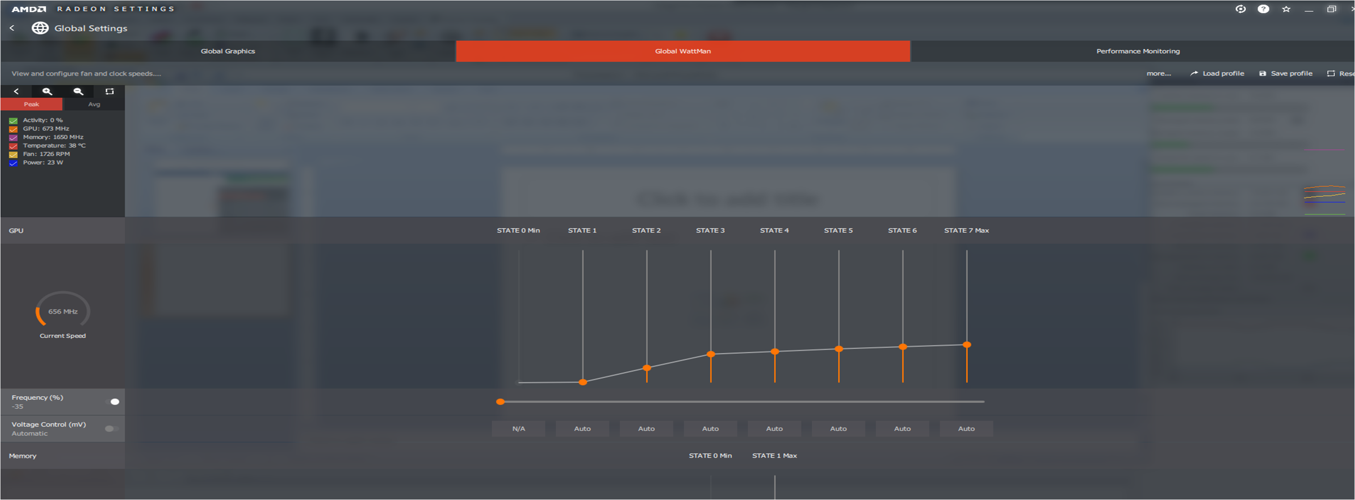Switch to the Global Graphics tab

click(228, 51)
